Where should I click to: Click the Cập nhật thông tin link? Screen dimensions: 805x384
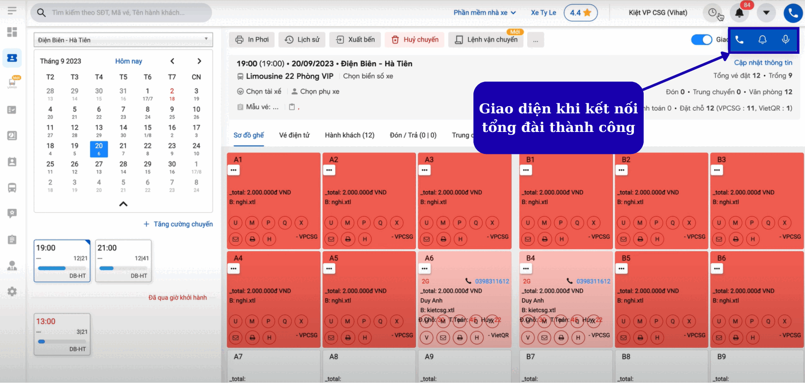point(763,63)
